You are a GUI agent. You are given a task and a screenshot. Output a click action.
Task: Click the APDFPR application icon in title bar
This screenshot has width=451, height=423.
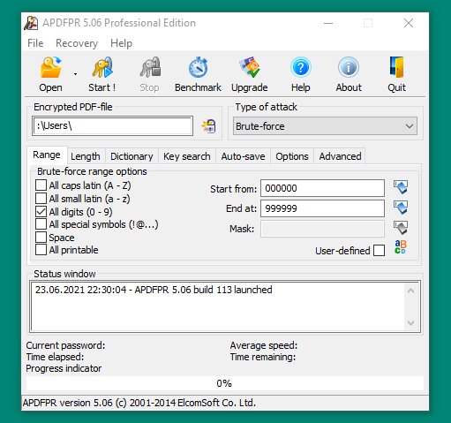(x=31, y=23)
